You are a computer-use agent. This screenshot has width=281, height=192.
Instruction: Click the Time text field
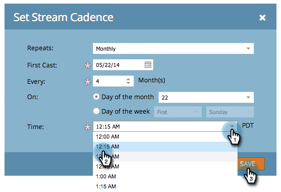(159, 127)
